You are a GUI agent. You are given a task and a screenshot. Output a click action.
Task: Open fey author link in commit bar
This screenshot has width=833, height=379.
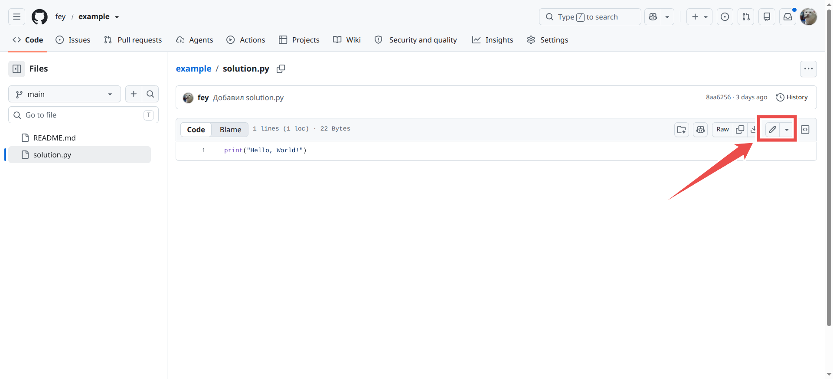[203, 98]
